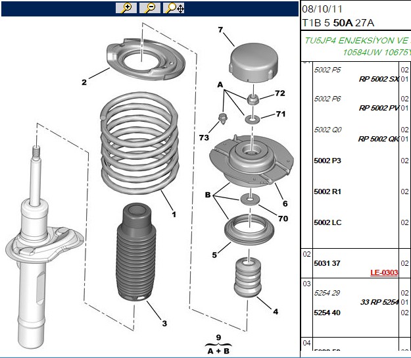
Task: Click callout 1 for the coil spring
Action: [174, 215]
